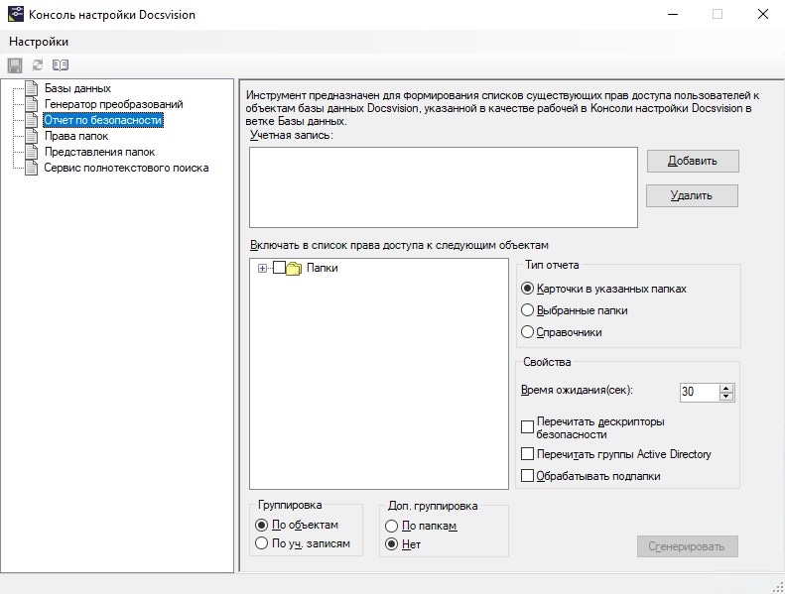The image size is (785, 594).
Task: Decrease Время ожидания with down arrow
Action: (726, 397)
